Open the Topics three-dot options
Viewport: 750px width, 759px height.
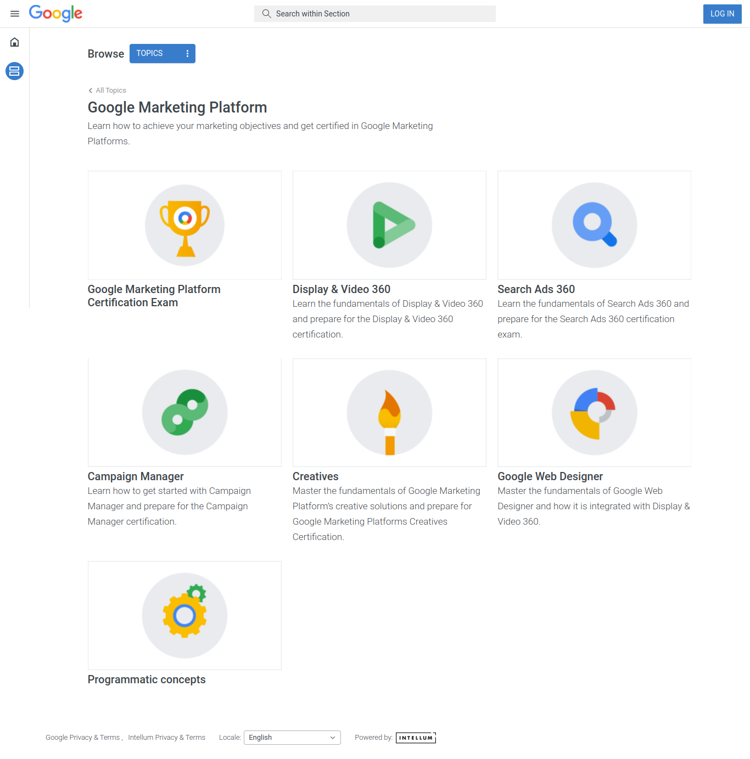187,54
